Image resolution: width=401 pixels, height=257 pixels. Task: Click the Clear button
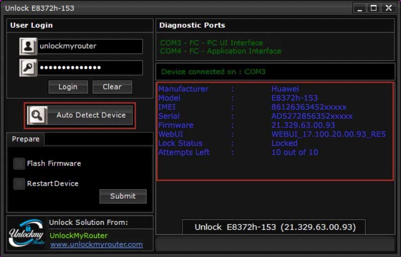(112, 87)
